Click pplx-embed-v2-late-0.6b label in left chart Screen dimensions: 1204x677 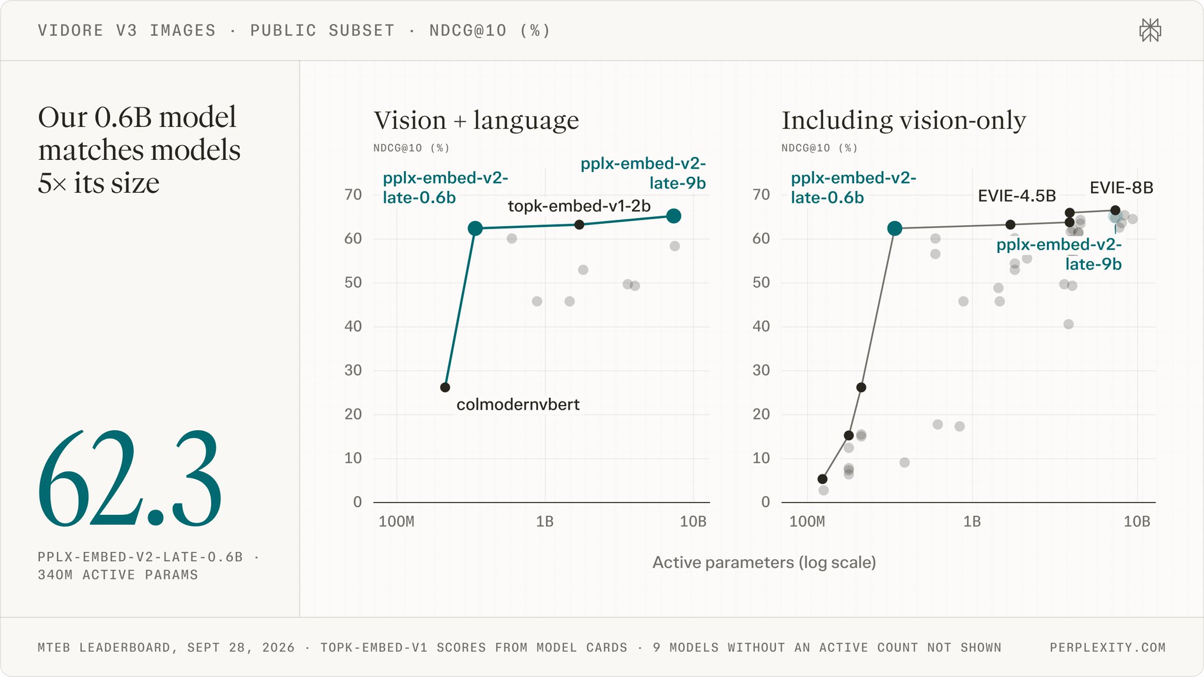click(445, 187)
